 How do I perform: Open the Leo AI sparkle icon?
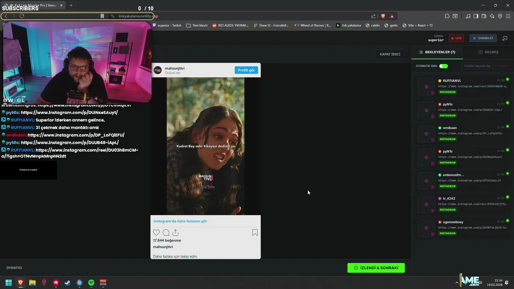(x=492, y=16)
